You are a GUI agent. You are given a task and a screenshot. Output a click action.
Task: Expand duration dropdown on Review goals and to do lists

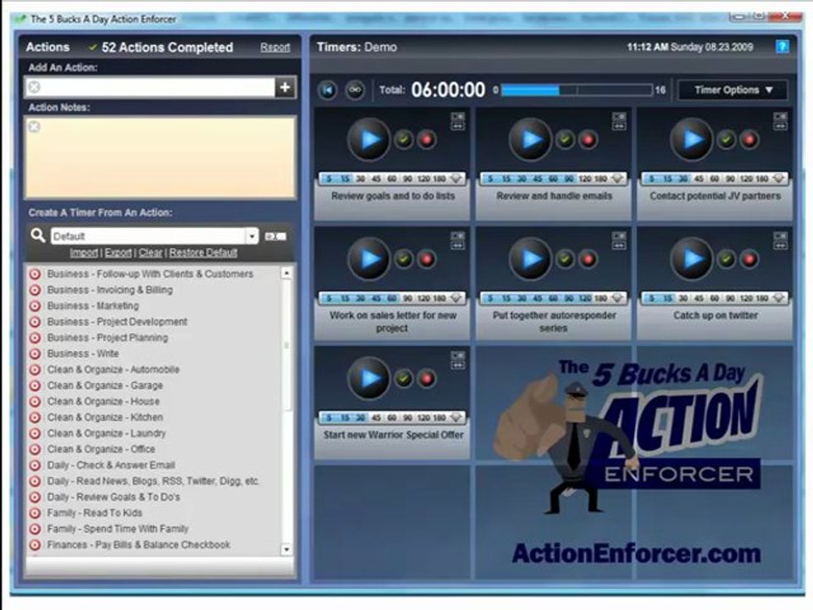click(456, 179)
